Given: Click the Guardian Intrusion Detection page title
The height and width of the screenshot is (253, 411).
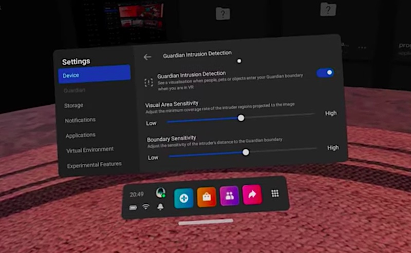Looking at the screenshot, I should 197,54.
